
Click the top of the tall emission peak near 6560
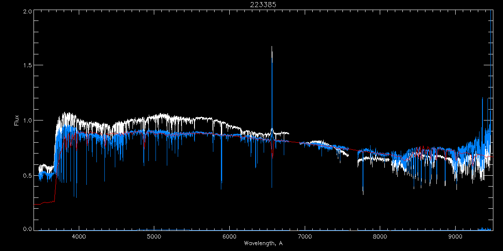point(272,47)
